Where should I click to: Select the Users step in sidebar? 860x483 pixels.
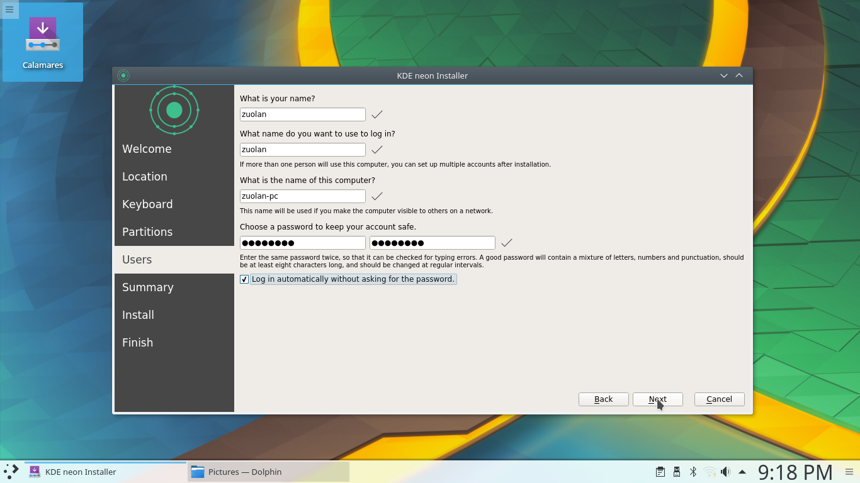[174, 260]
